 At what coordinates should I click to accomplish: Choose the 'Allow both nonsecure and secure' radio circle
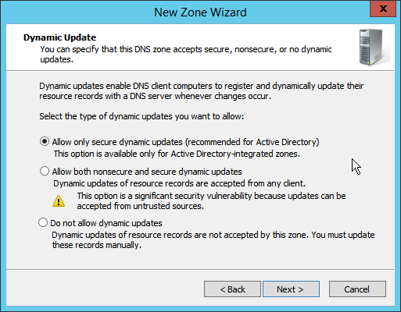tap(45, 171)
